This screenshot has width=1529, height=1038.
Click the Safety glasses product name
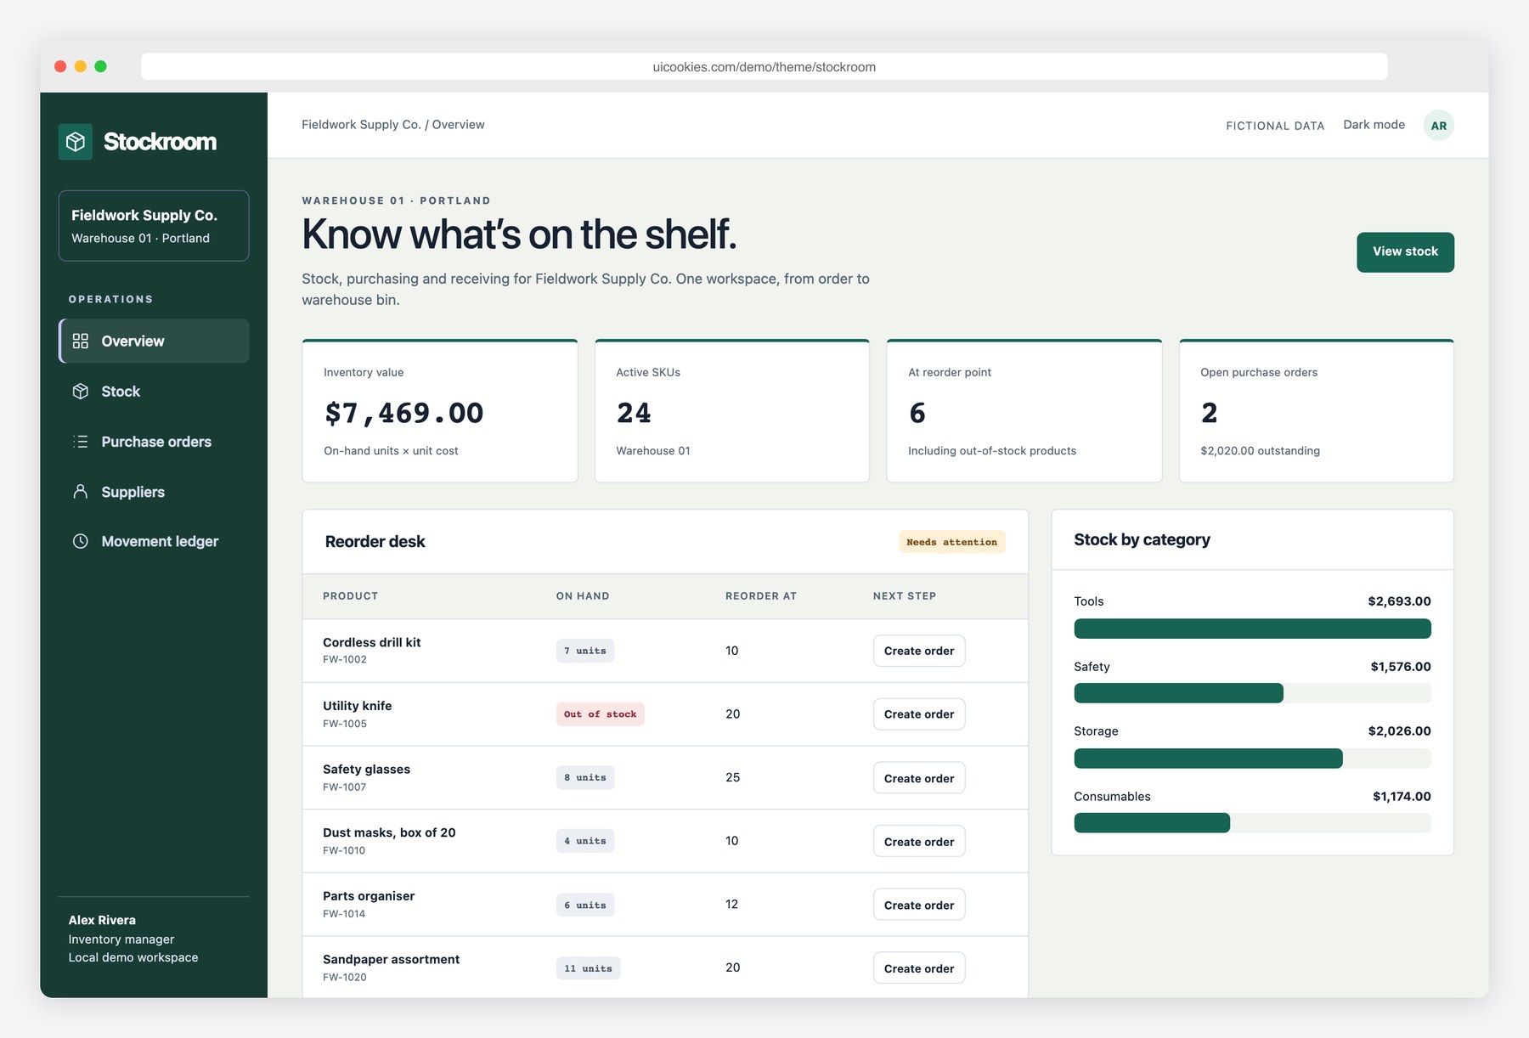coord(366,770)
